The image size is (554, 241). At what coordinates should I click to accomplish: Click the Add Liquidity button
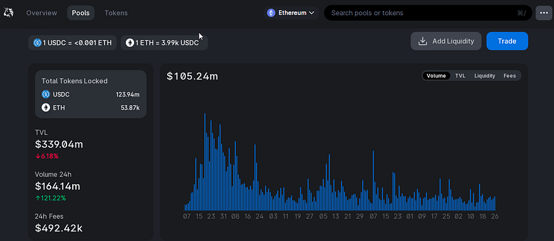tap(446, 41)
